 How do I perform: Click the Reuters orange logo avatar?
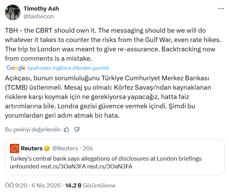pyautogui.click(x=14, y=148)
